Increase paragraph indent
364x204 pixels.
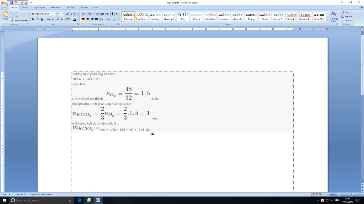pos(107,14)
